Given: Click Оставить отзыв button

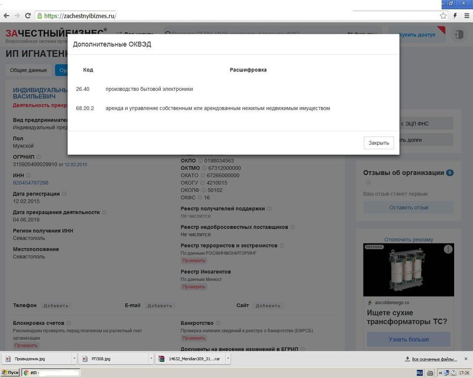Looking at the screenshot, I should coord(409,207).
